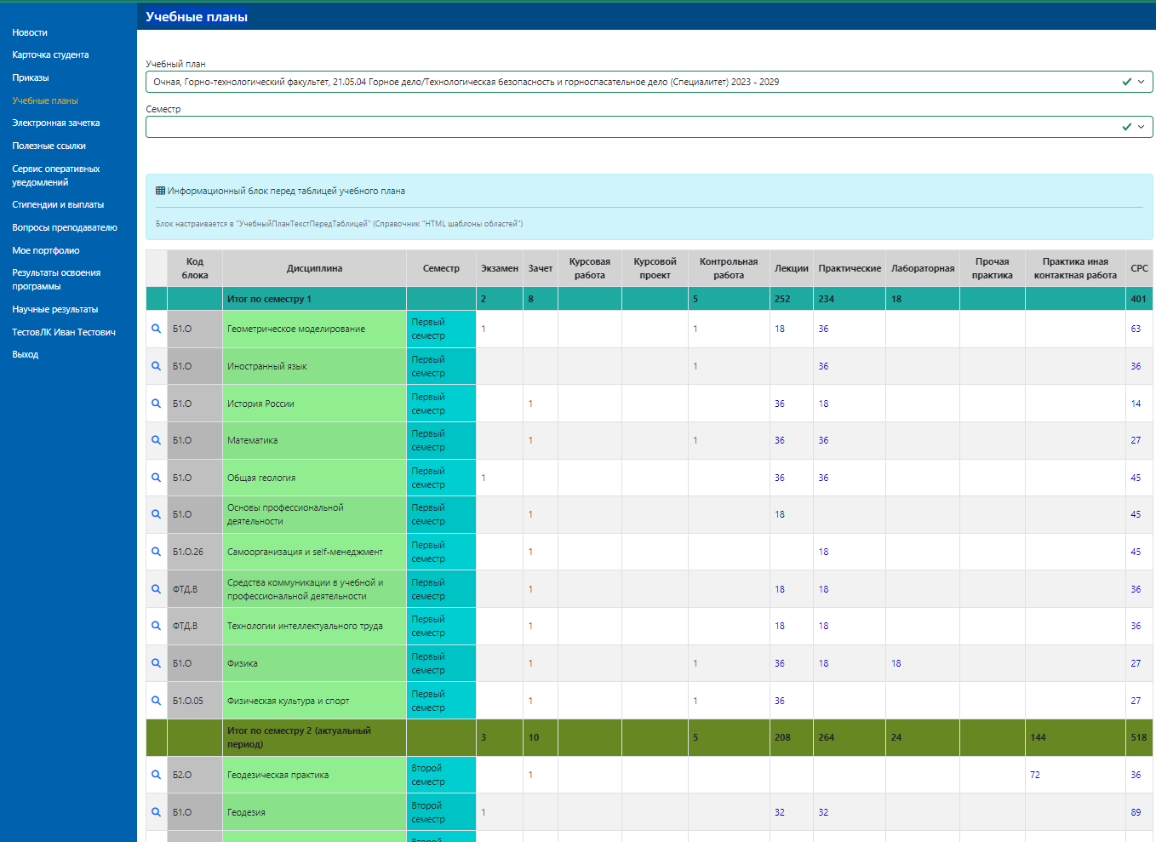Click magnifier icon for Геометрическое моделирование row

156,329
